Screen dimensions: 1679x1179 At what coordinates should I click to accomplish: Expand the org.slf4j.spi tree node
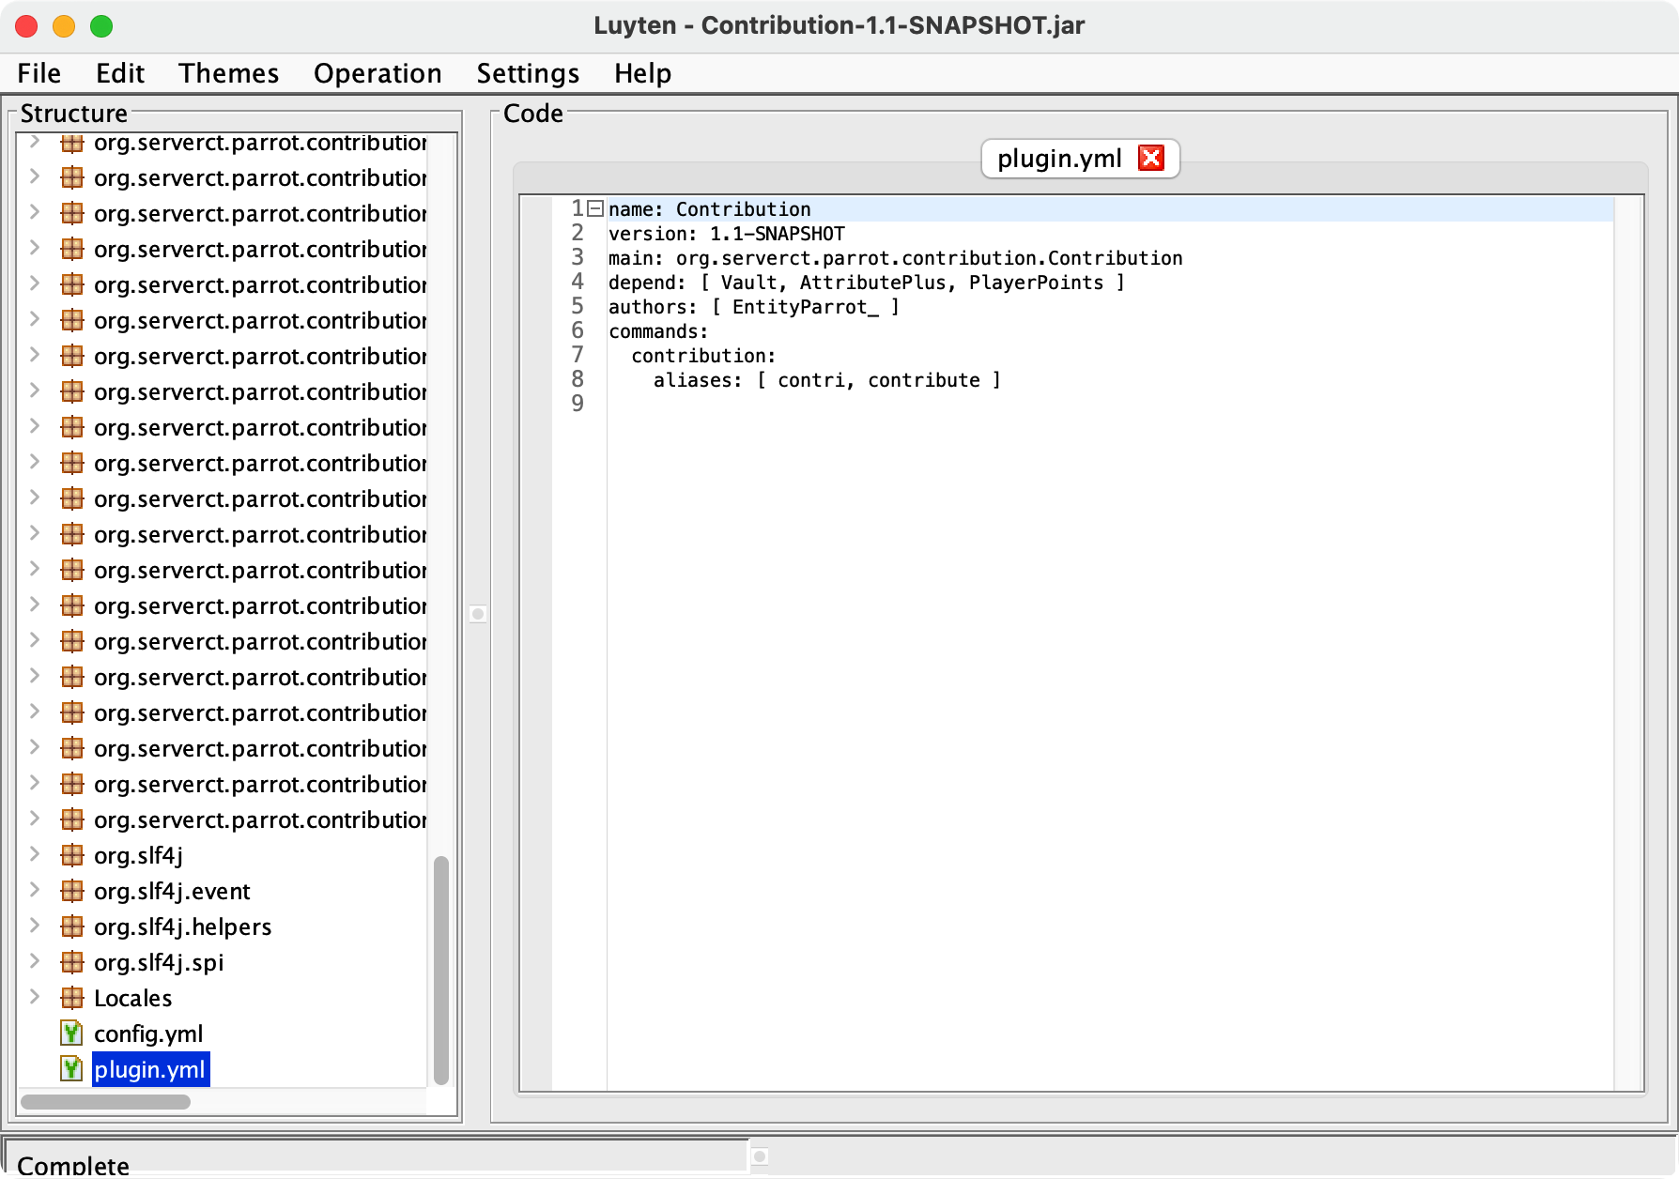coord(35,961)
